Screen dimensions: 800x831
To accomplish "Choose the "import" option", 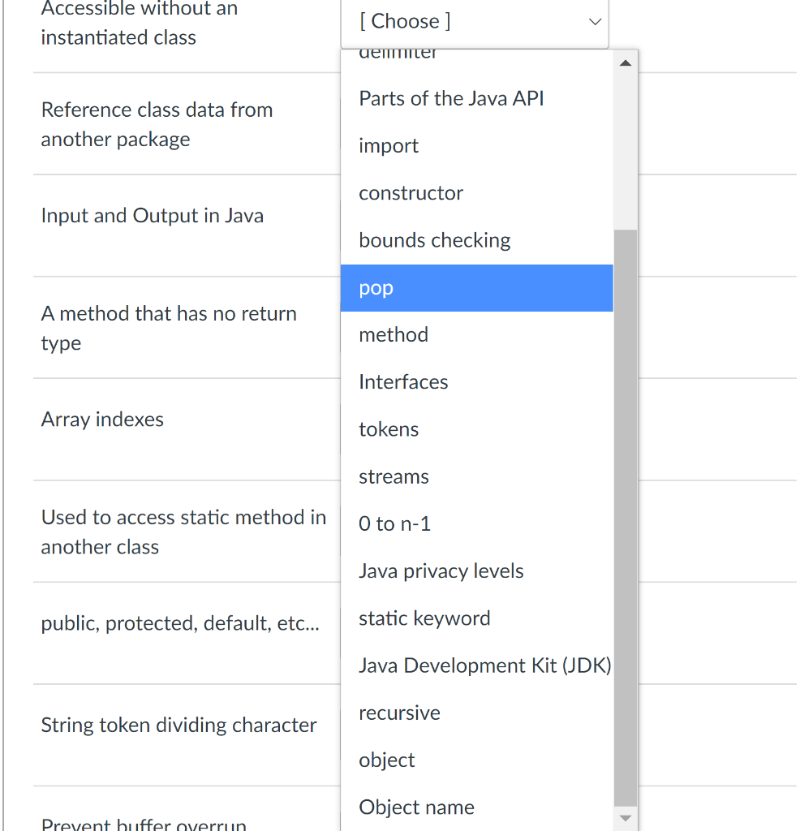I will point(389,146).
